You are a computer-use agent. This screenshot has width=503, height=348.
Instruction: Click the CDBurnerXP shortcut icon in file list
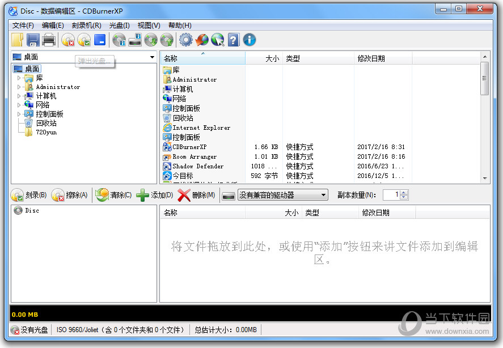coord(167,147)
